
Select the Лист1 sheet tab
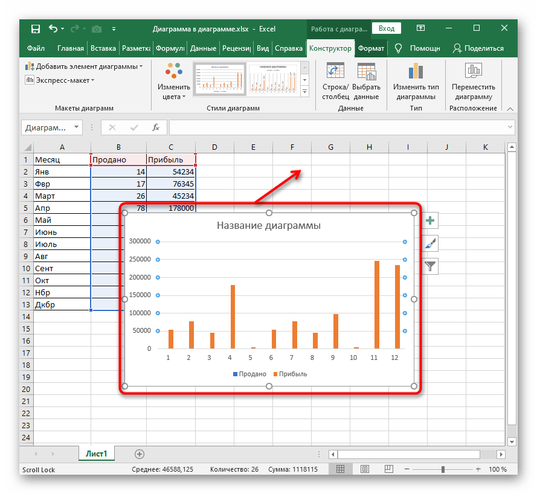tap(96, 454)
